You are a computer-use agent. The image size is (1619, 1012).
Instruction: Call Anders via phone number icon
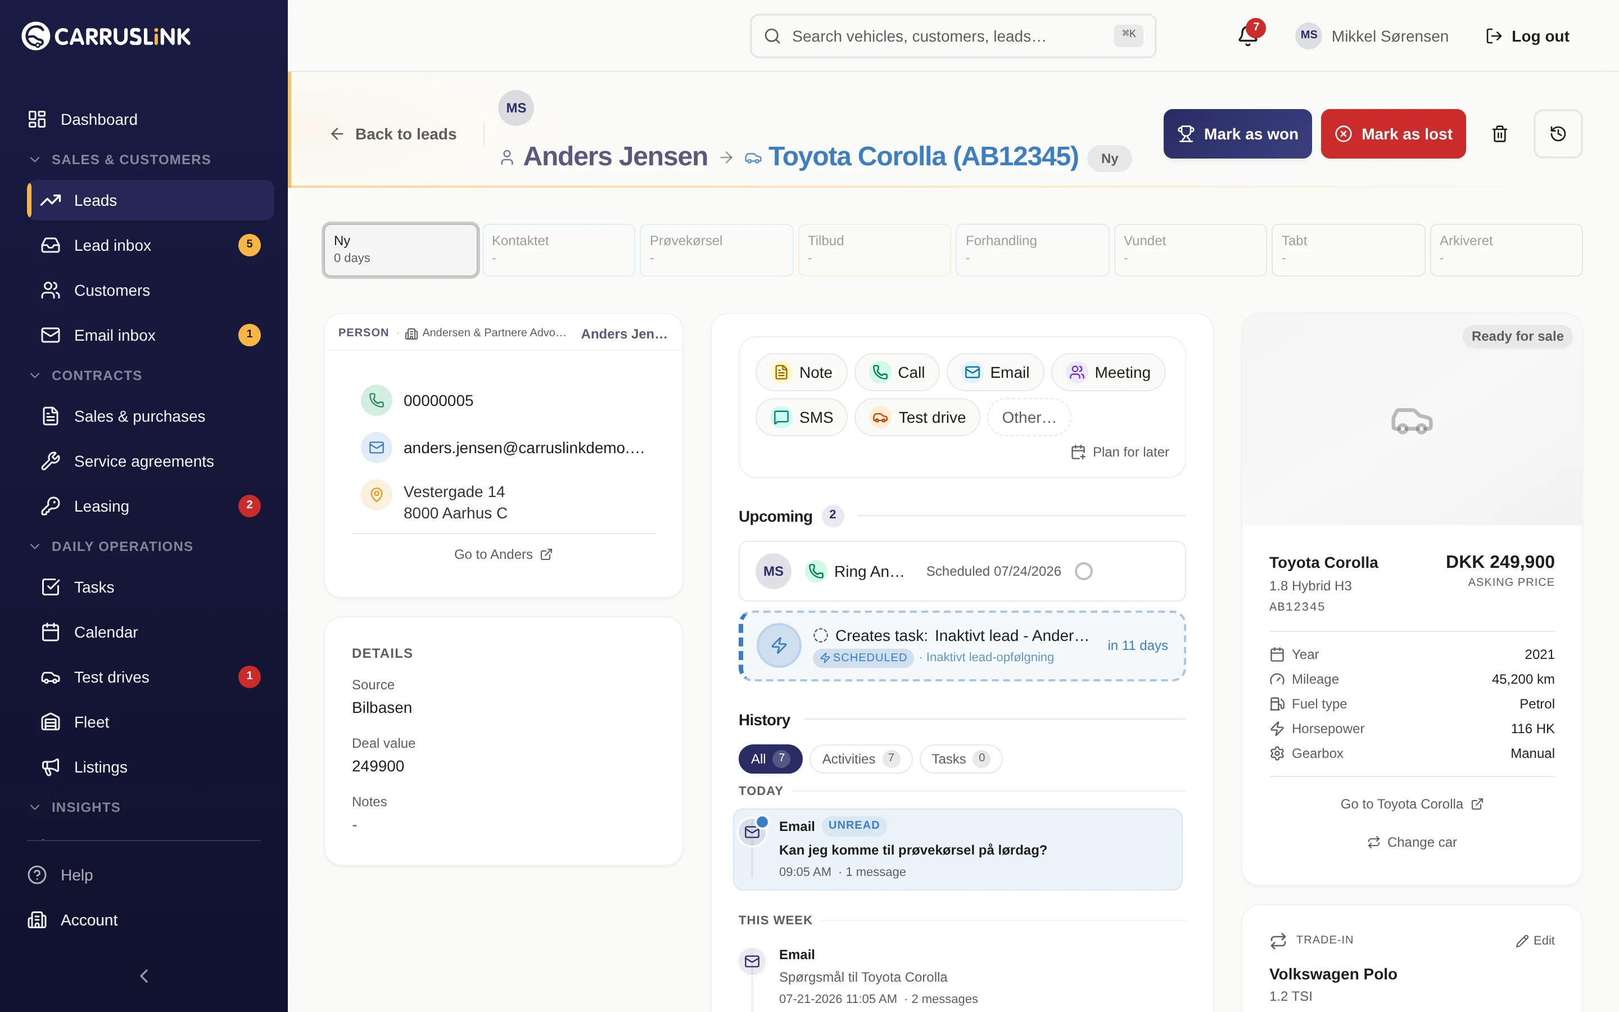coord(377,400)
